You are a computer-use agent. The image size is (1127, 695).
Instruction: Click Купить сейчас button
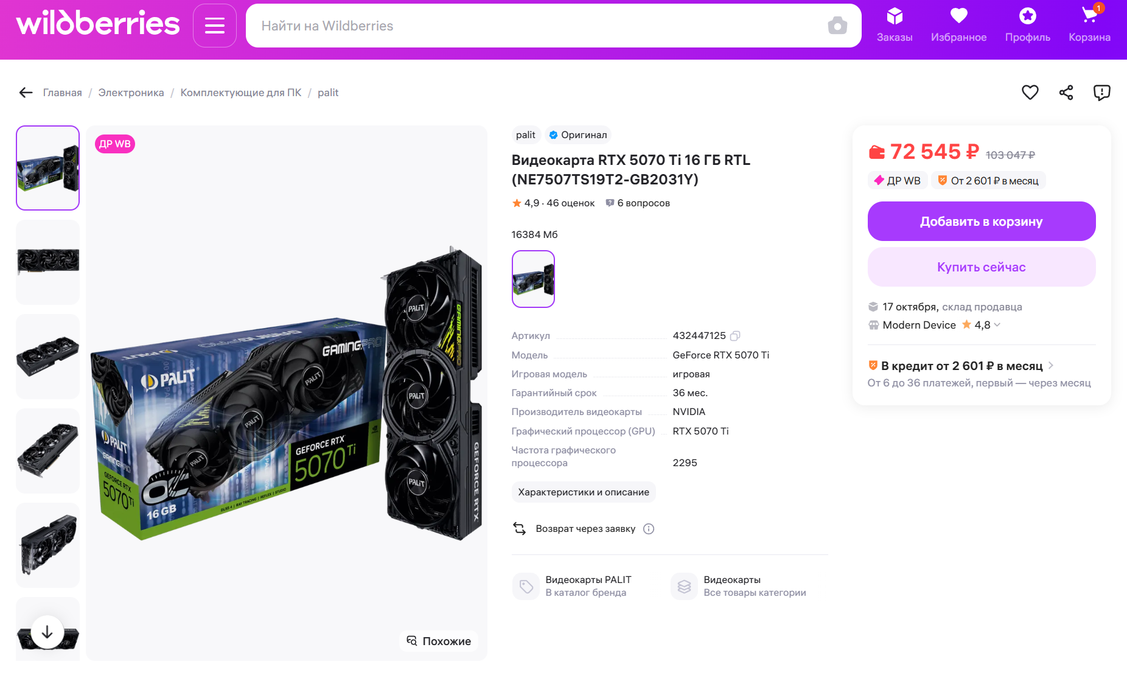coord(981,267)
